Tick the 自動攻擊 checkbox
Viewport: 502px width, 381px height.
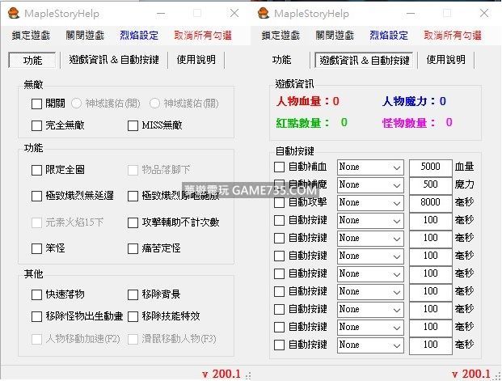click(279, 202)
